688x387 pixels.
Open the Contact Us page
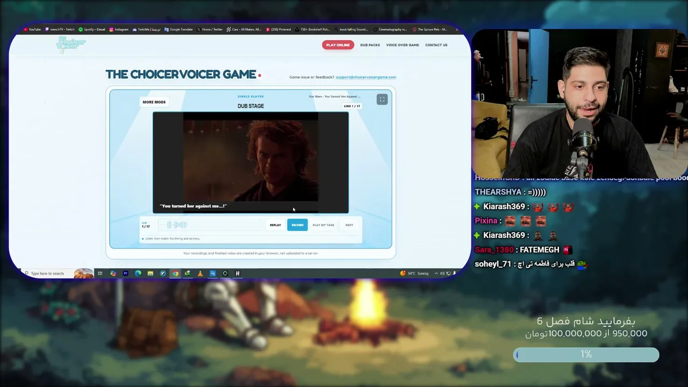point(436,45)
